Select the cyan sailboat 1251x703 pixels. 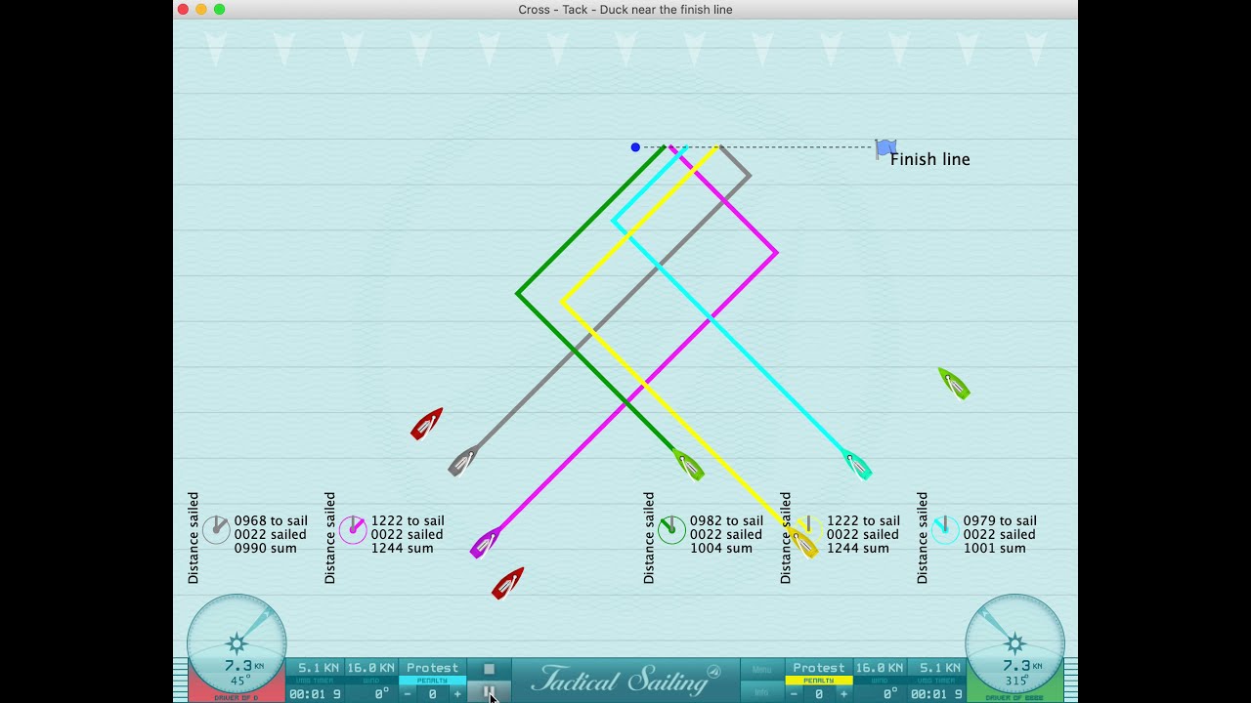pos(857,465)
